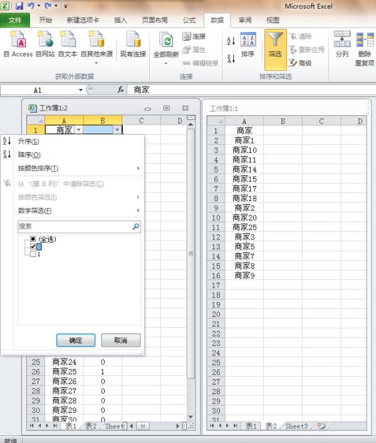Switch to Page Layout (页面布局) tab
The height and width of the screenshot is (443, 376).
[155, 20]
